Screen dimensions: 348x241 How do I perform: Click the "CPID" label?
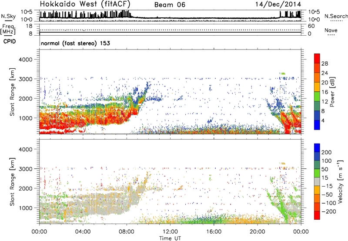click(x=10, y=41)
